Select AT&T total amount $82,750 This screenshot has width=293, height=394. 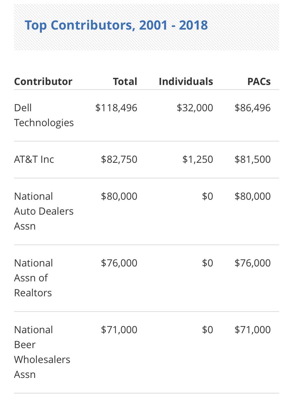(x=119, y=159)
